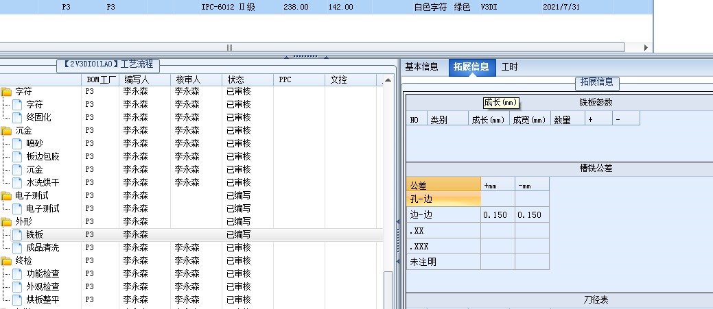Click the 孔-边 +mm tolerance cell

pyautogui.click(x=498, y=199)
